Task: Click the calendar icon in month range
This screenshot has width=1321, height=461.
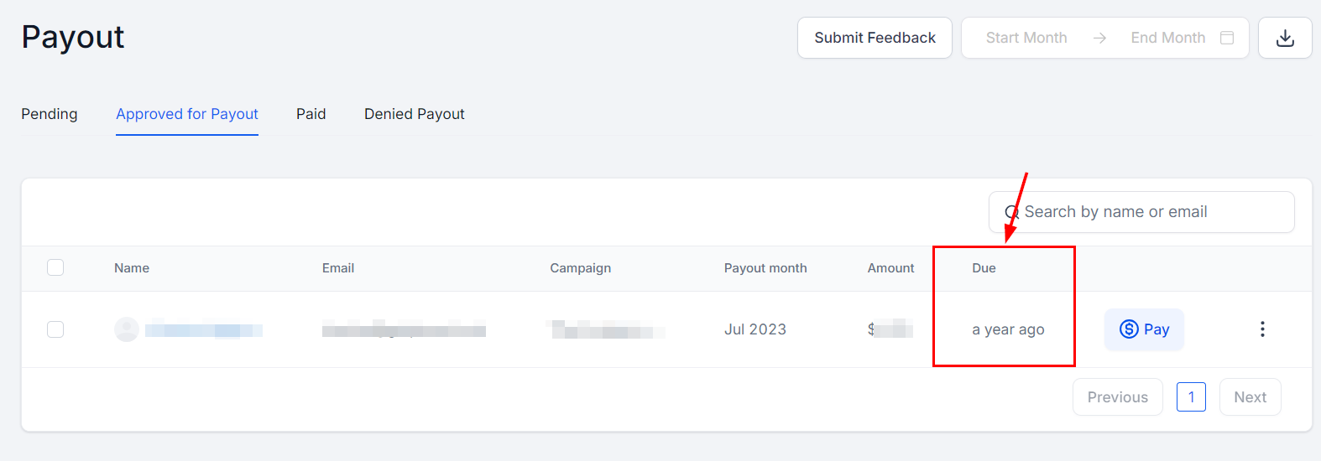Action: [x=1227, y=38]
